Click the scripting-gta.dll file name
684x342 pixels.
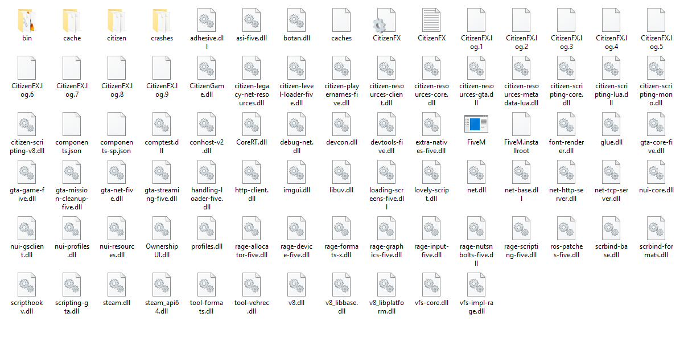(72, 307)
